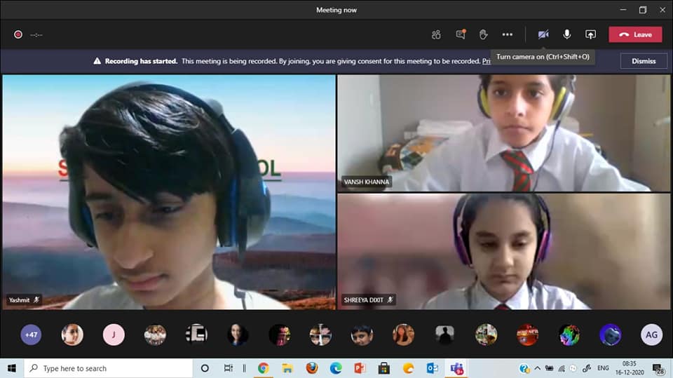Show hidden system tray icons

(x=538, y=368)
